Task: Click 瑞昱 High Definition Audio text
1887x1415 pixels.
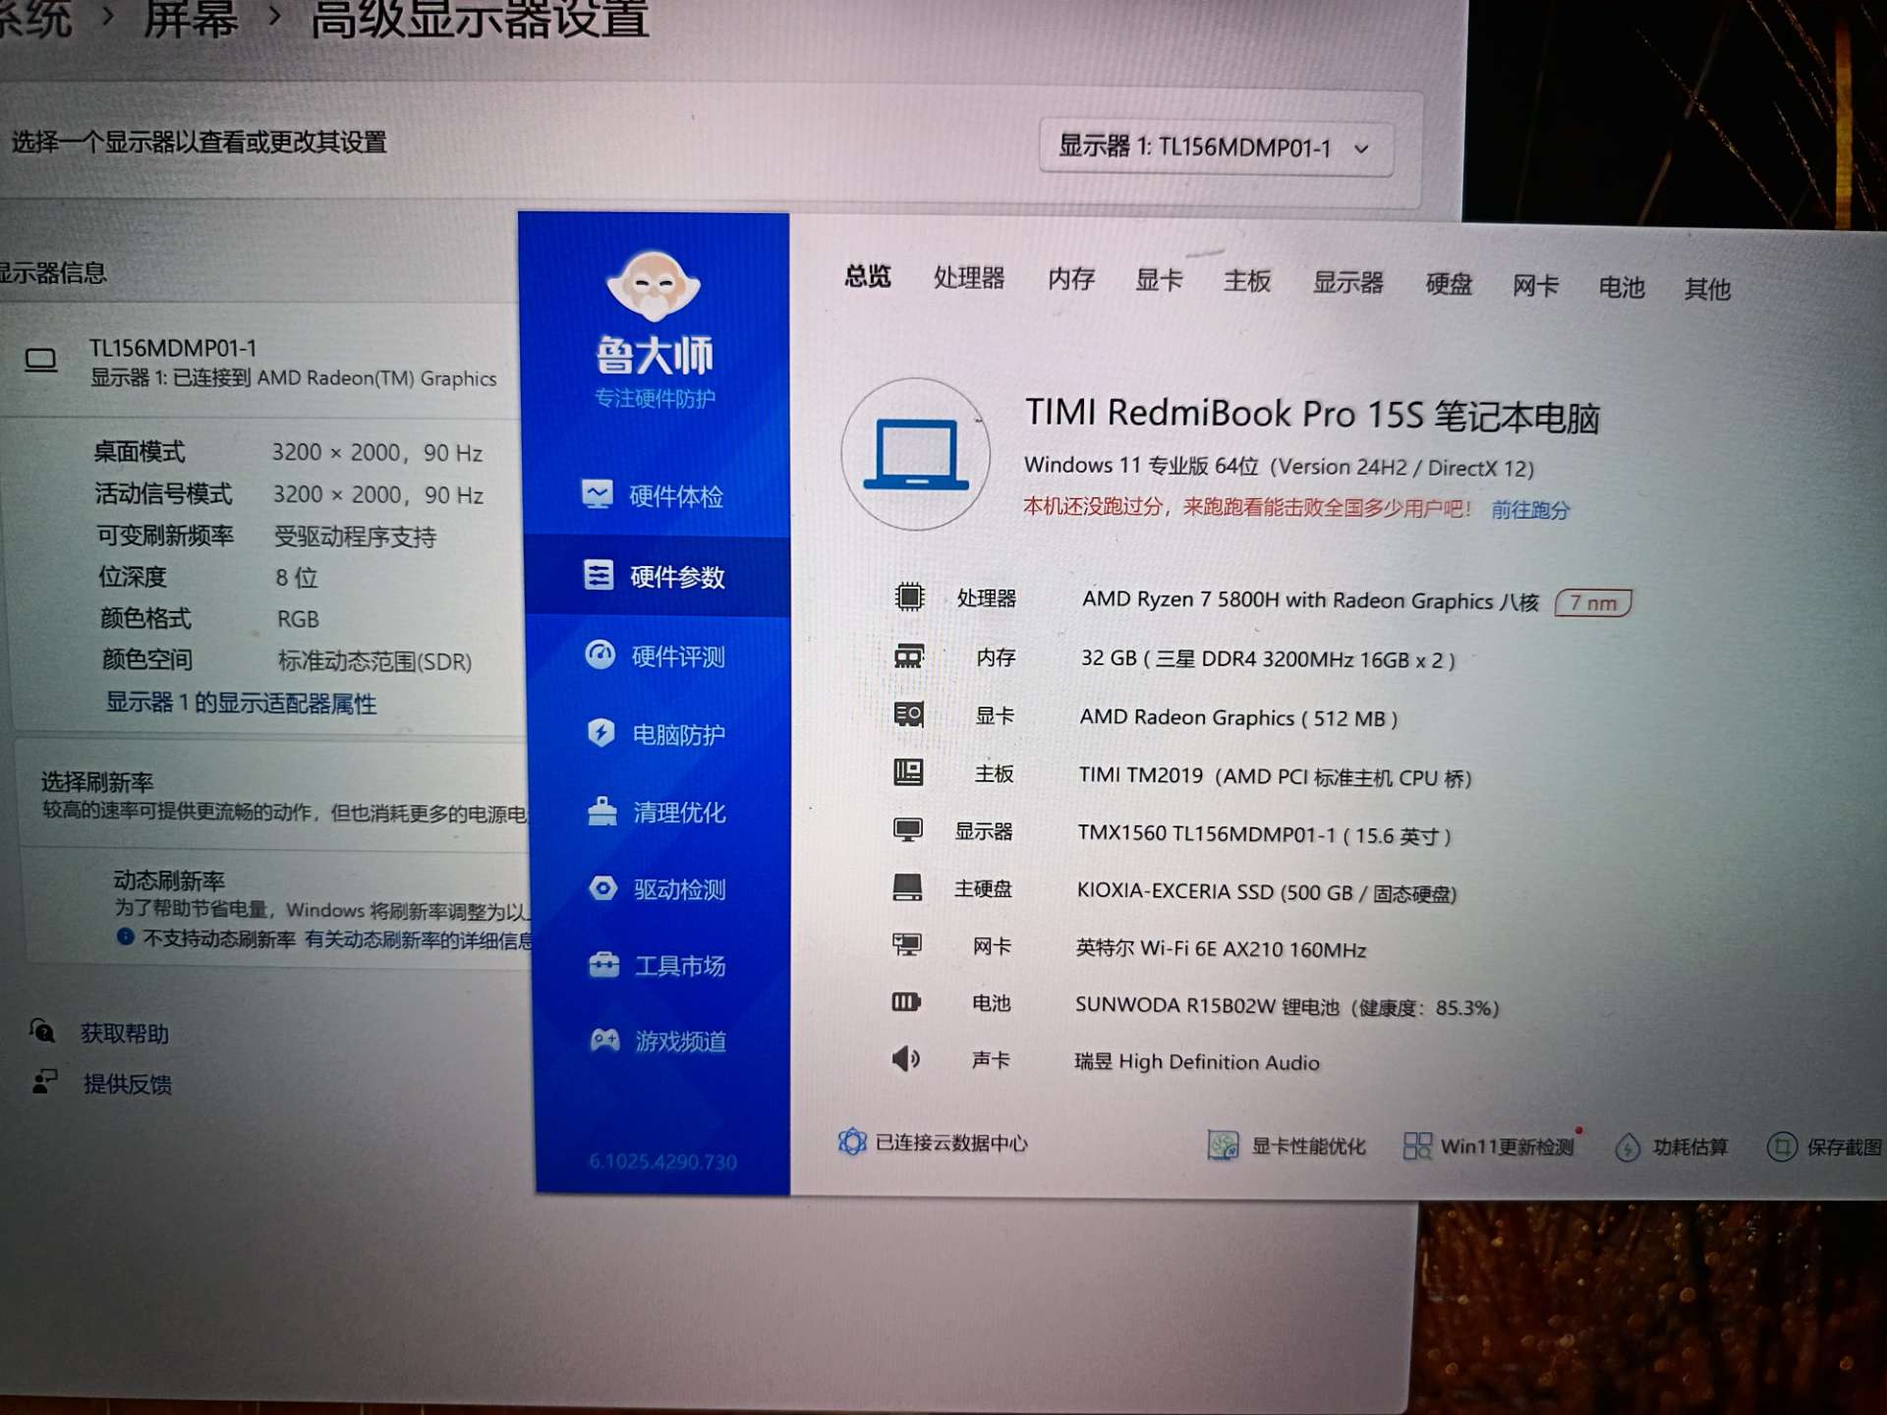Action: tap(1197, 1061)
